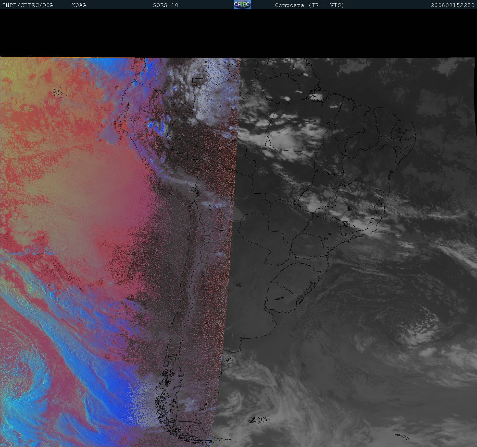Click the Composta (IR - VIS) title
477x447 pixels.
coord(309,5)
